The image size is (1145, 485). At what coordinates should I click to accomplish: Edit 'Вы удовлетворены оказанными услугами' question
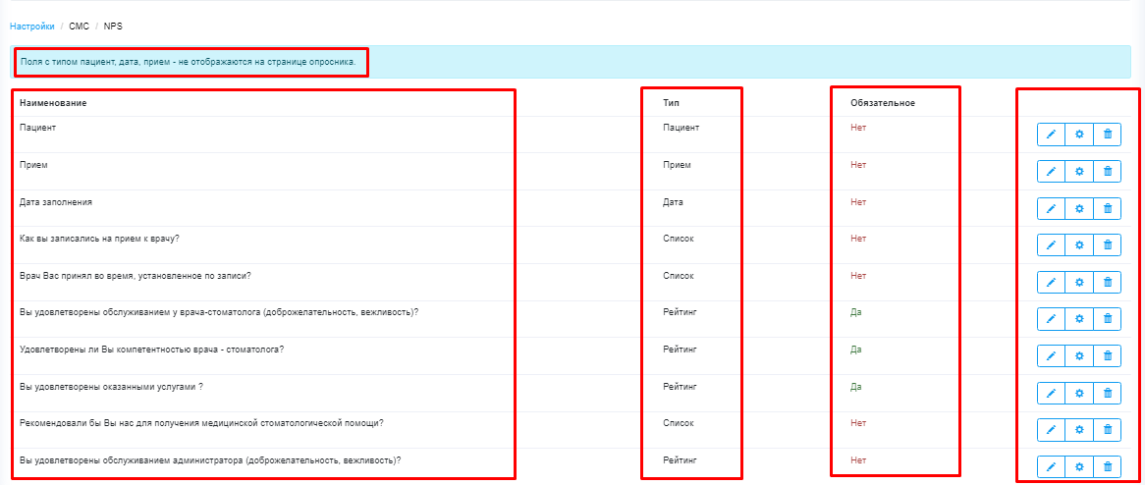pos(1052,393)
